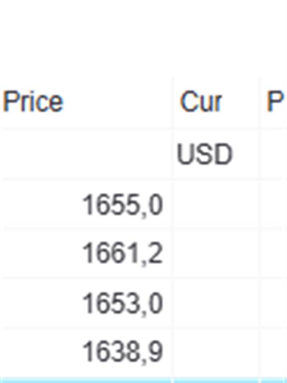Click the P column cell in 1653,0 row
Image resolution: width=287 pixels, height=383 pixels.
[x=275, y=304]
